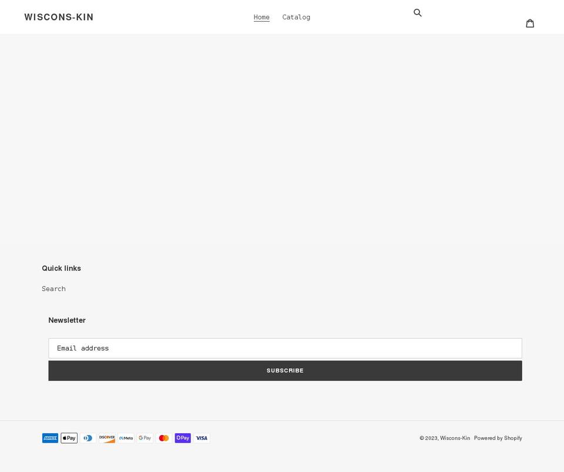Viewport: 564px width, 472px height.
Task: Click the Visa payment icon
Action: point(202,438)
